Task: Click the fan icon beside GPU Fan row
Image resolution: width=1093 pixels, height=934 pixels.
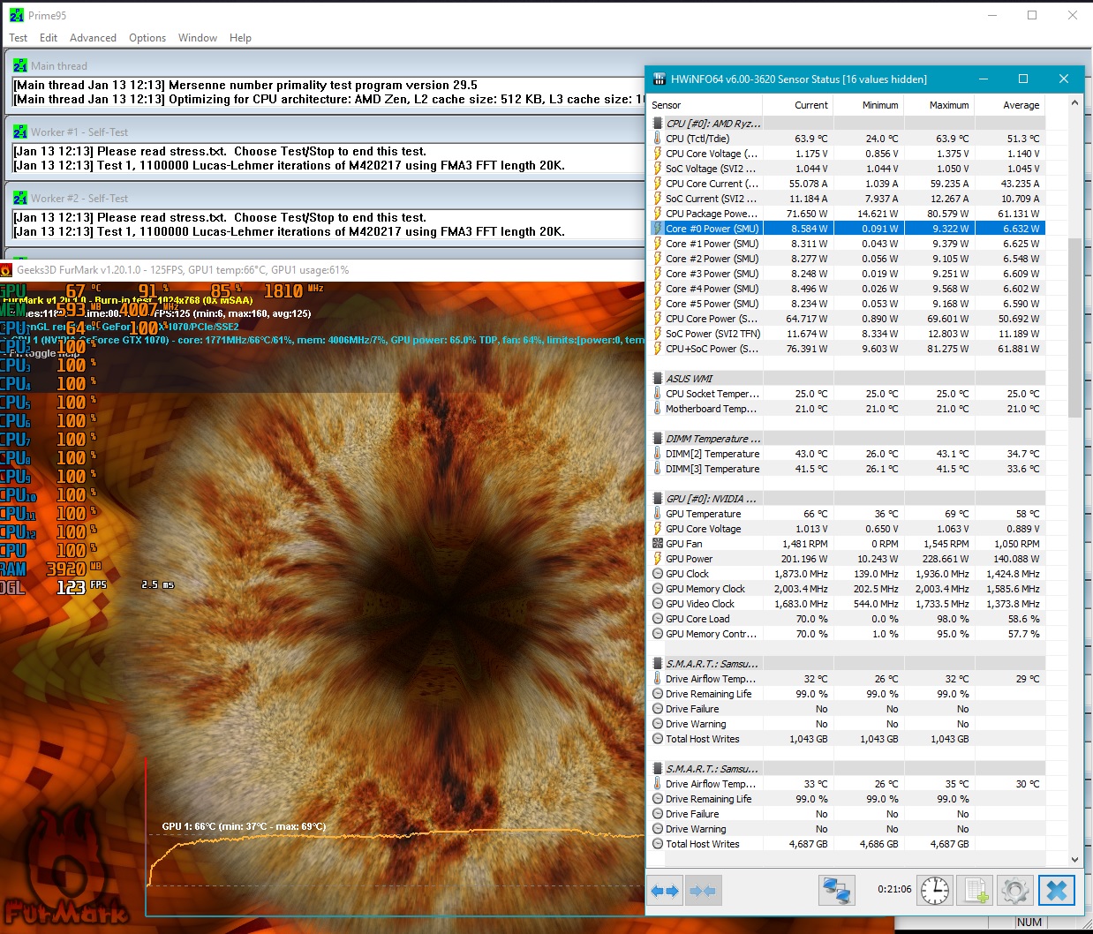Action: coord(658,544)
